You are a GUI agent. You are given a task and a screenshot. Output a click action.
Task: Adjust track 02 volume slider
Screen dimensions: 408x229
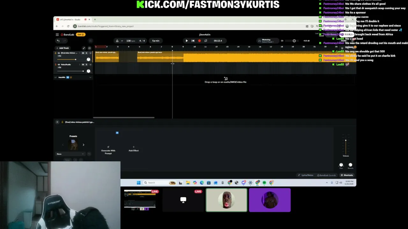click(83, 71)
